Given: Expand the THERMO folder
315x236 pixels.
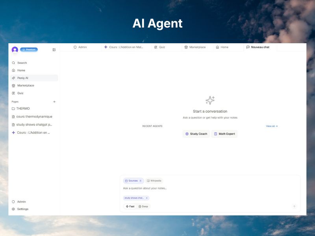Looking at the screenshot, I should pyautogui.click(x=23, y=109).
